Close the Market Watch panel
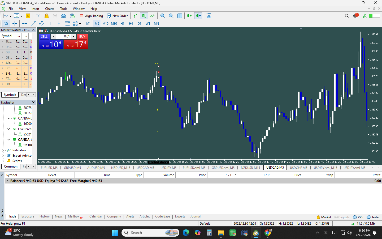This screenshot has width=382, height=239. click(33, 30)
